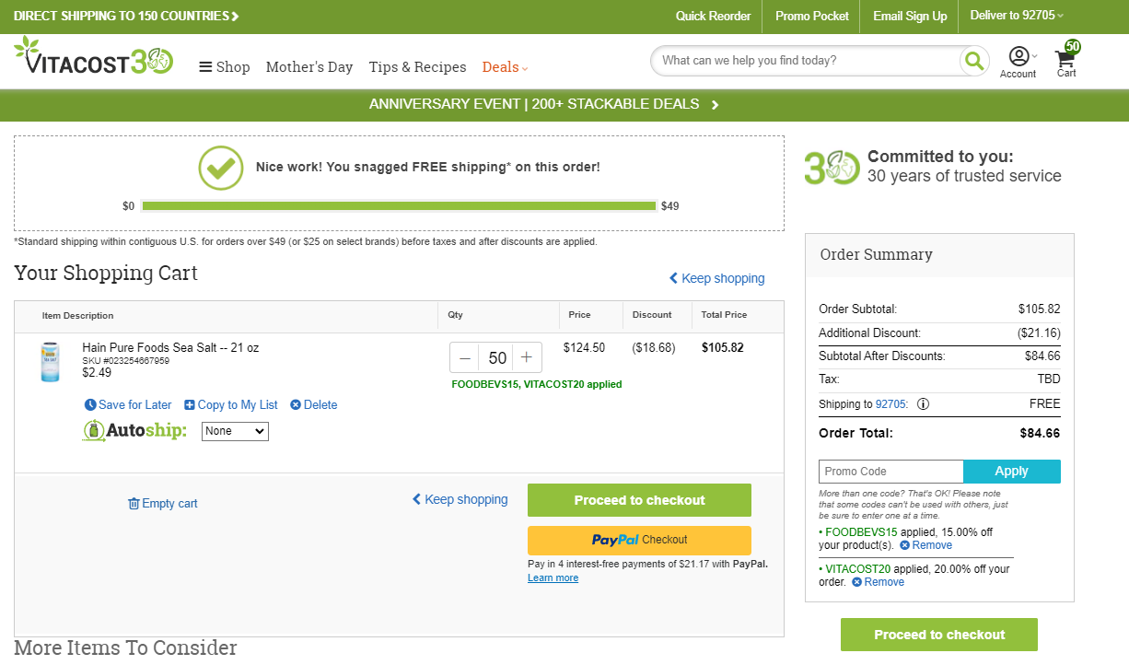Click the green free-shipping checkmark icon
Image resolution: width=1129 pixels, height=665 pixels.
click(x=221, y=168)
